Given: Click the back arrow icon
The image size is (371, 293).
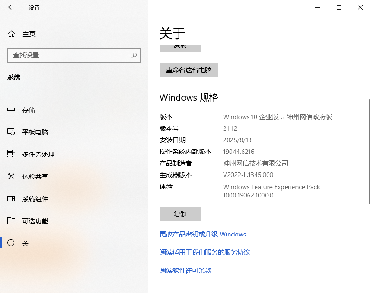Looking at the screenshot, I should pos(11,7).
